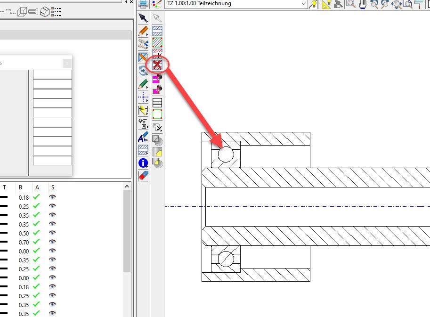Click the first empty field in dialog
This screenshot has width=430, height=317.
coord(52,74)
